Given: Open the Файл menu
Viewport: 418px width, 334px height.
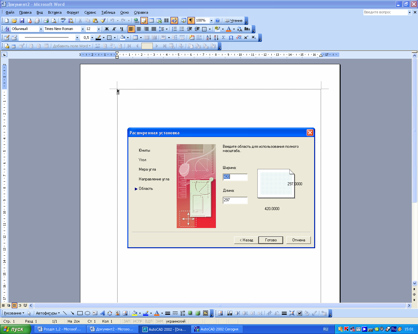Looking at the screenshot, I should point(10,12).
